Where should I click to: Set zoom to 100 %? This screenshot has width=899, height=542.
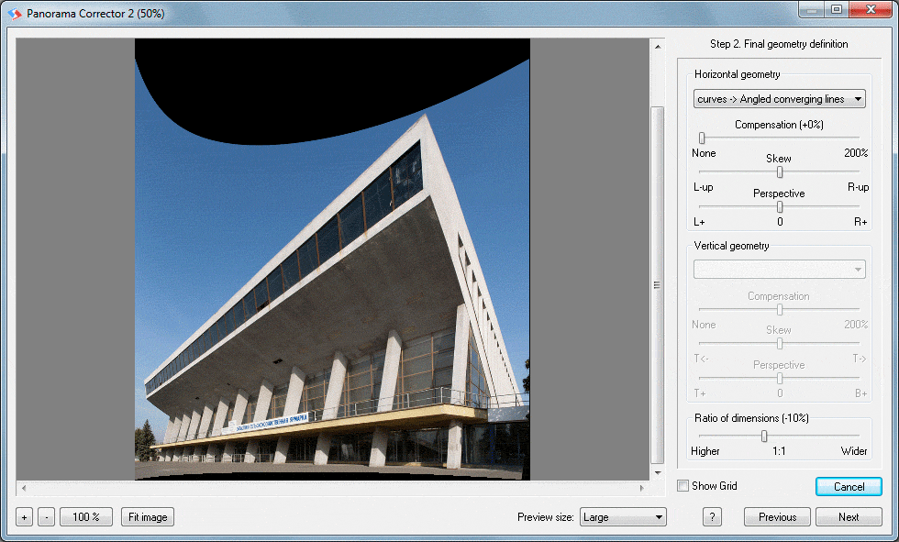pyautogui.click(x=86, y=517)
